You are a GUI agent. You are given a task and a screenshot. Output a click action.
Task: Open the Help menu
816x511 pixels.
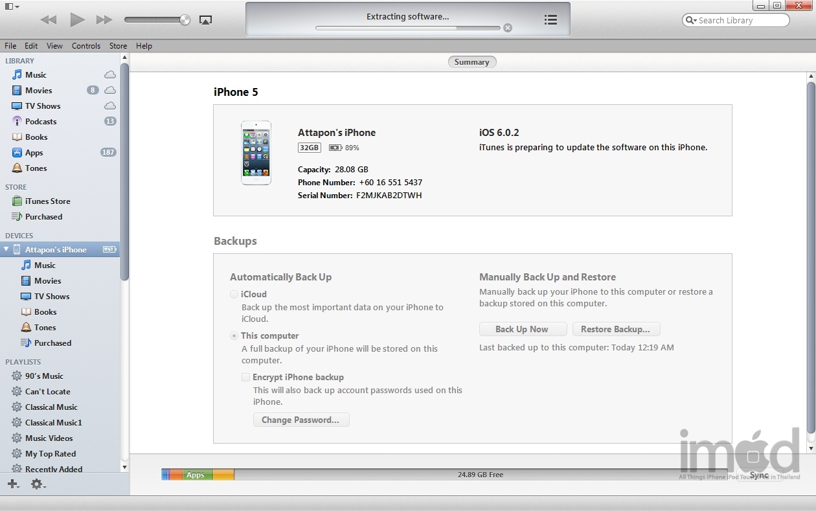[x=144, y=46]
